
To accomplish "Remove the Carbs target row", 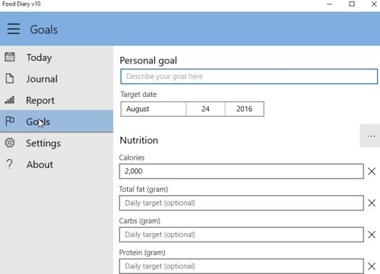I will pos(372,235).
